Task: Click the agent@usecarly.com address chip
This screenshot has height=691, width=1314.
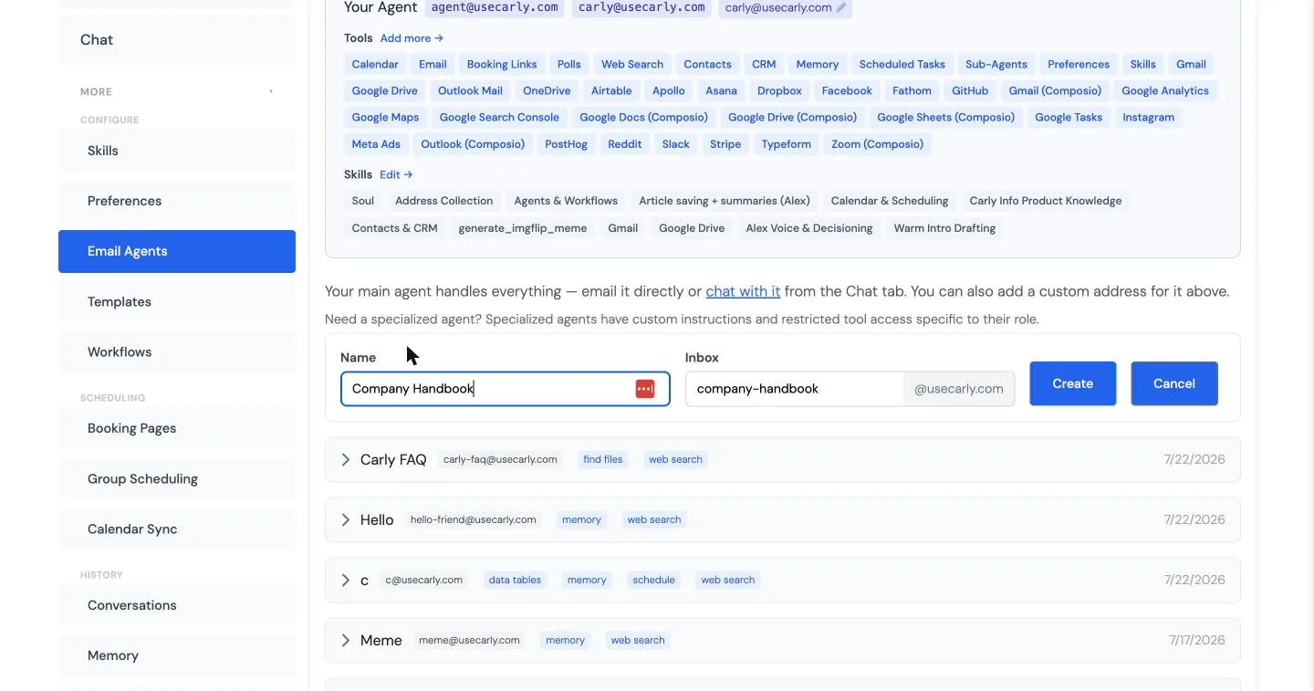Action: [x=495, y=7]
